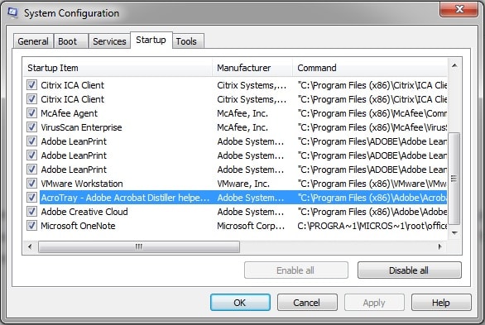Click the VMware, Inc. manufacturer cell

(243, 184)
